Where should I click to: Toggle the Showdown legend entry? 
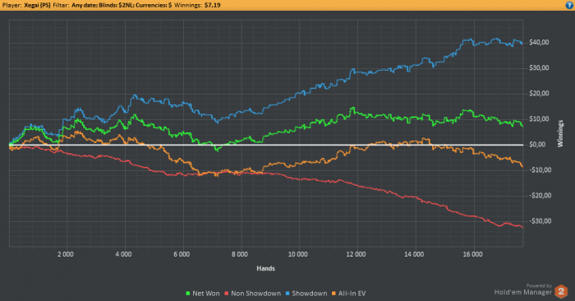[x=306, y=294]
